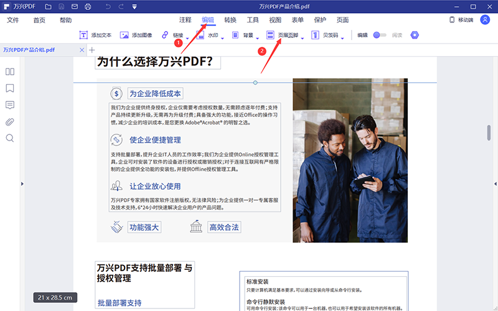Click the 标准安装 heading
This screenshot has height=311, width=498.
258,282
